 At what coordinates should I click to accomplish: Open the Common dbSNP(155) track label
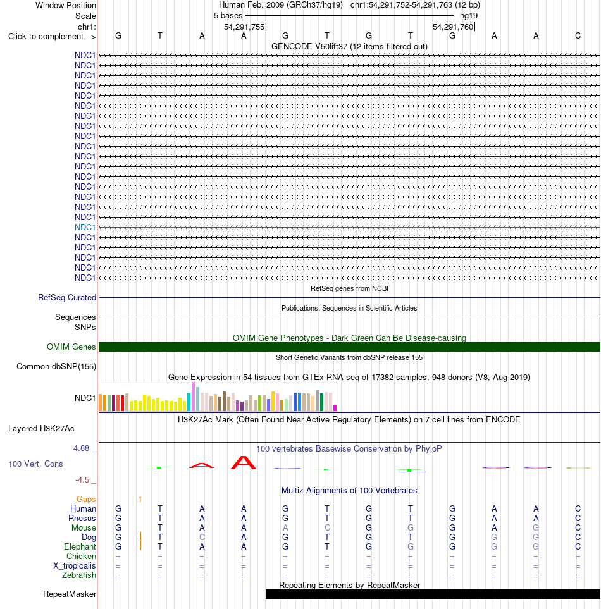pos(56,367)
